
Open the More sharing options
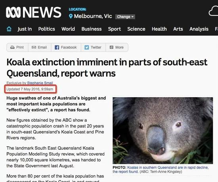tap(117, 48)
